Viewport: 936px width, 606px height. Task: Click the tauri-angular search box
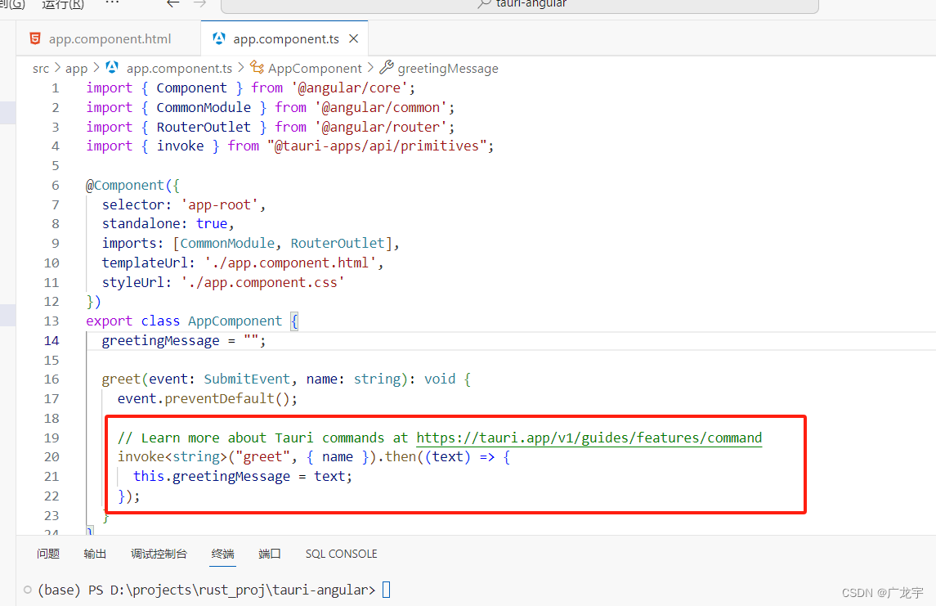pyautogui.click(x=520, y=5)
